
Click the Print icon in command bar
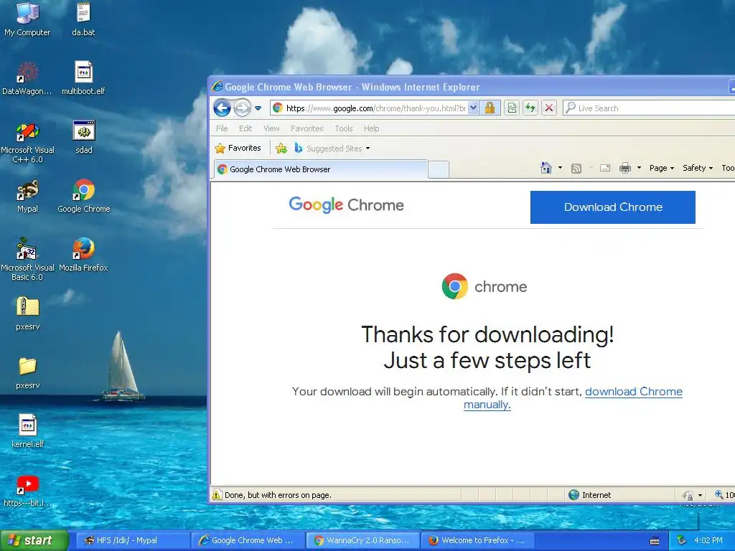click(625, 168)
